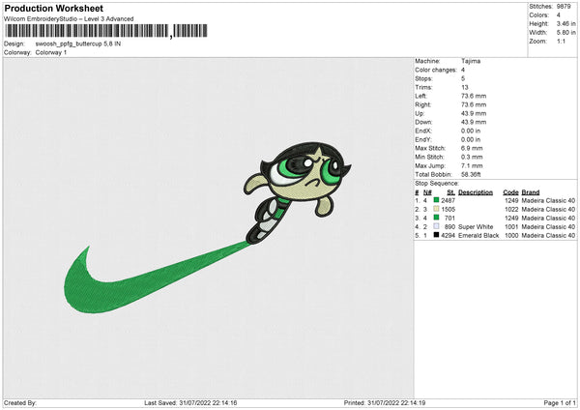Click the design name 'swoosh_ppfg_buttercup 5,8 IN'
Image resolution: width=580 pixels, height=410 pixels.
click(77, 44)
